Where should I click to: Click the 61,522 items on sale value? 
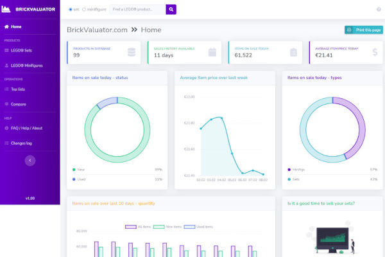click(x=243, y=55)
